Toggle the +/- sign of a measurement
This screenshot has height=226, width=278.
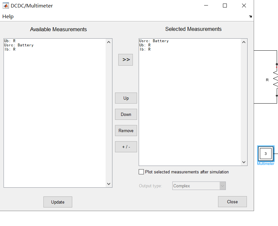[x=126, y=146]
